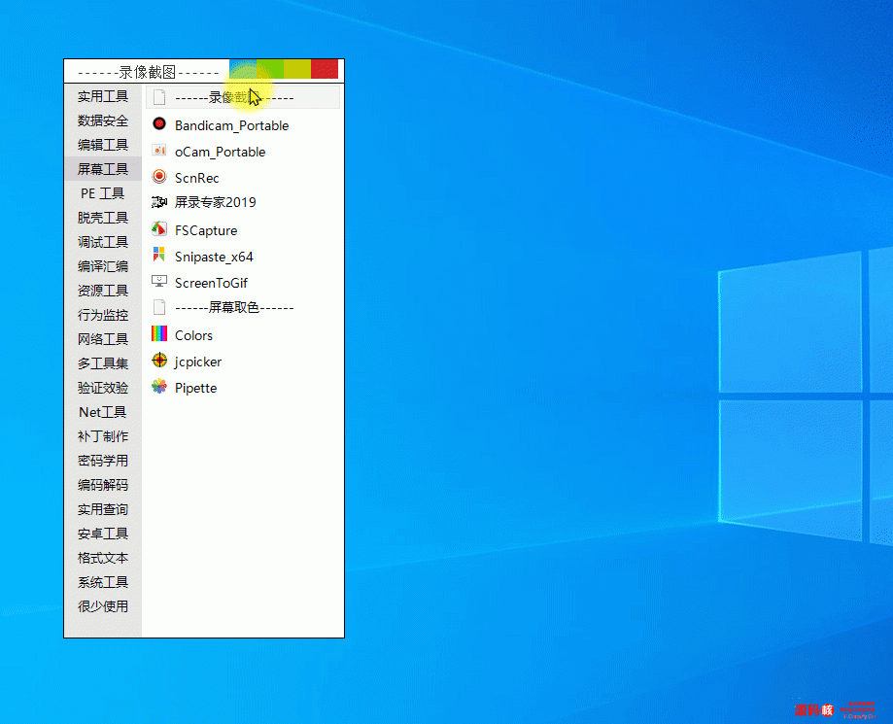Select the 屏幕工具 category

click(x=103, y=169)
